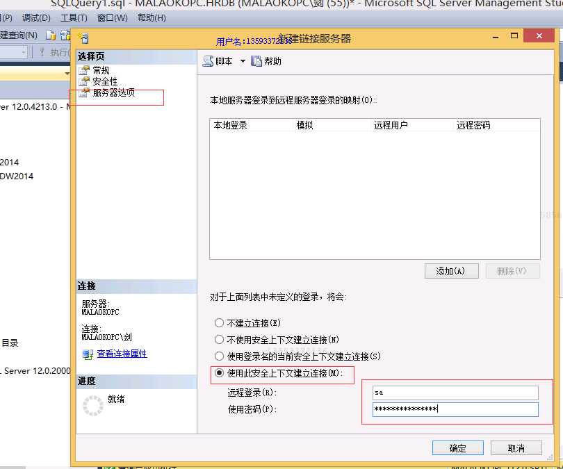Select 不使用安全上下文建立连接(N) option
Viewport: 563px width, 469px height.
coord(277,340)
